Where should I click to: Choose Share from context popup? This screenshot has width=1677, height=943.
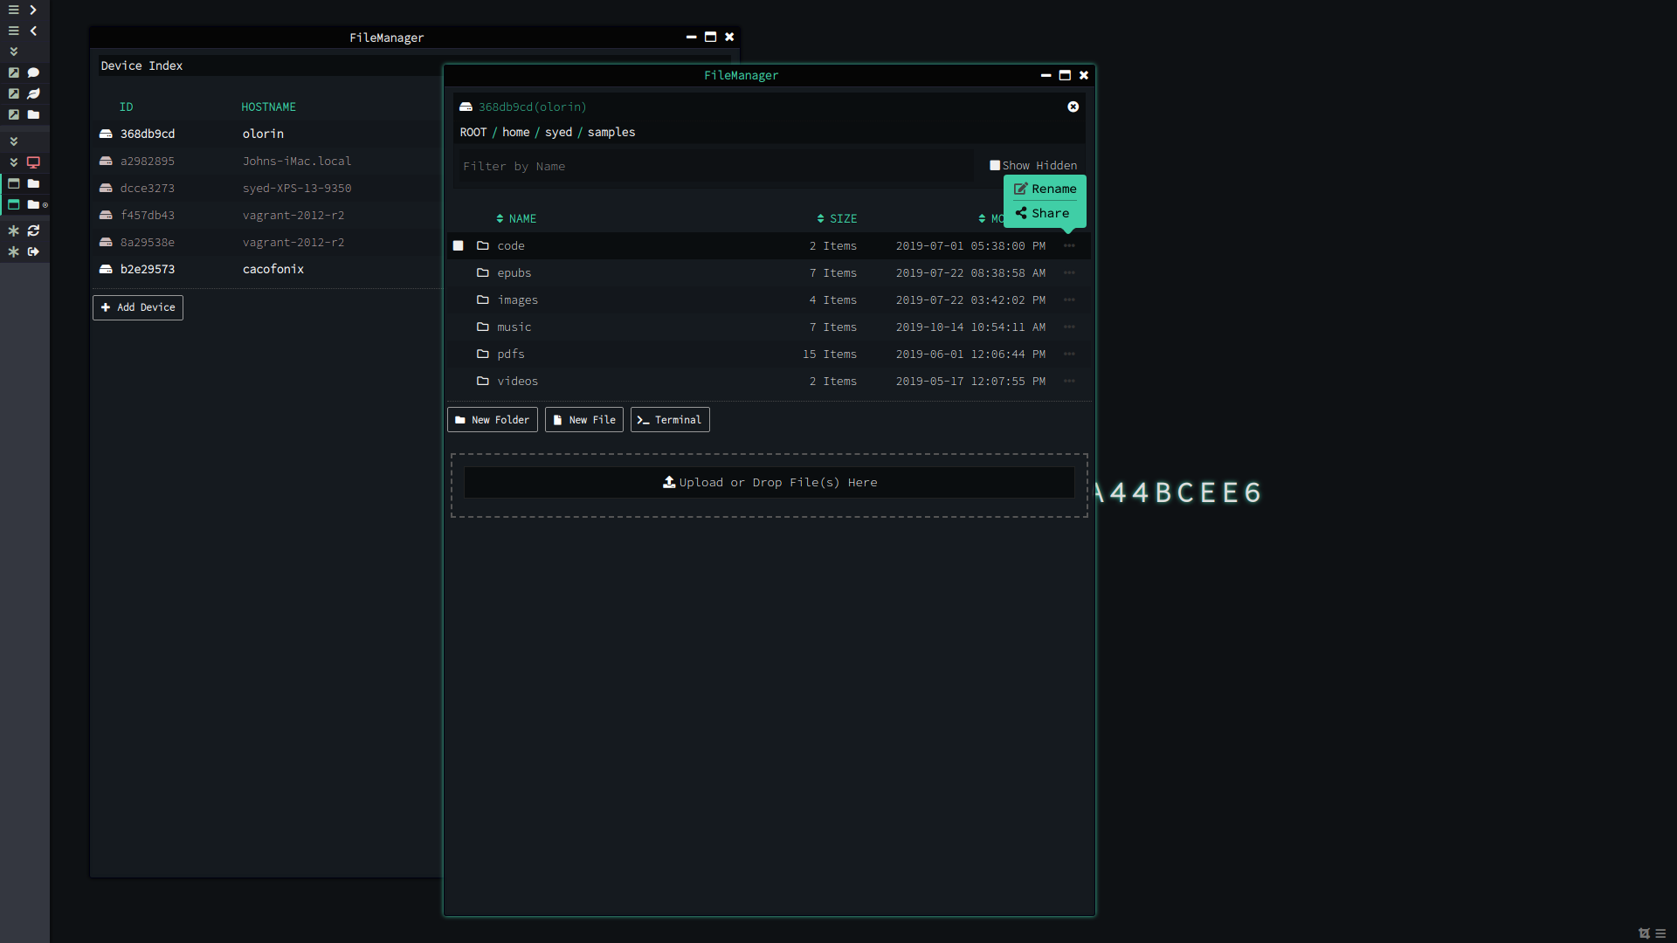1042,213
